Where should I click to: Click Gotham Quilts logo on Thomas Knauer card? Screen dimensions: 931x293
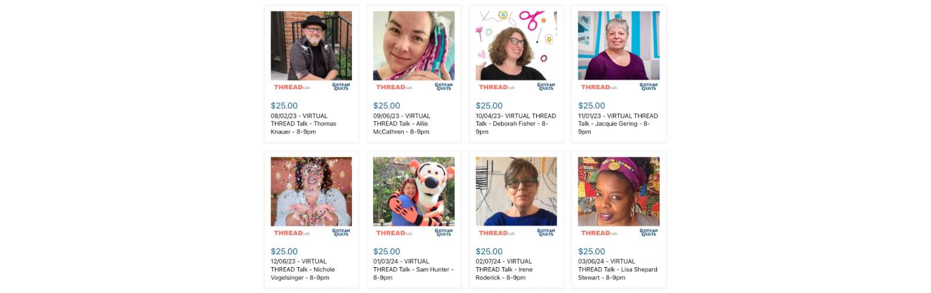coord(341,87)
